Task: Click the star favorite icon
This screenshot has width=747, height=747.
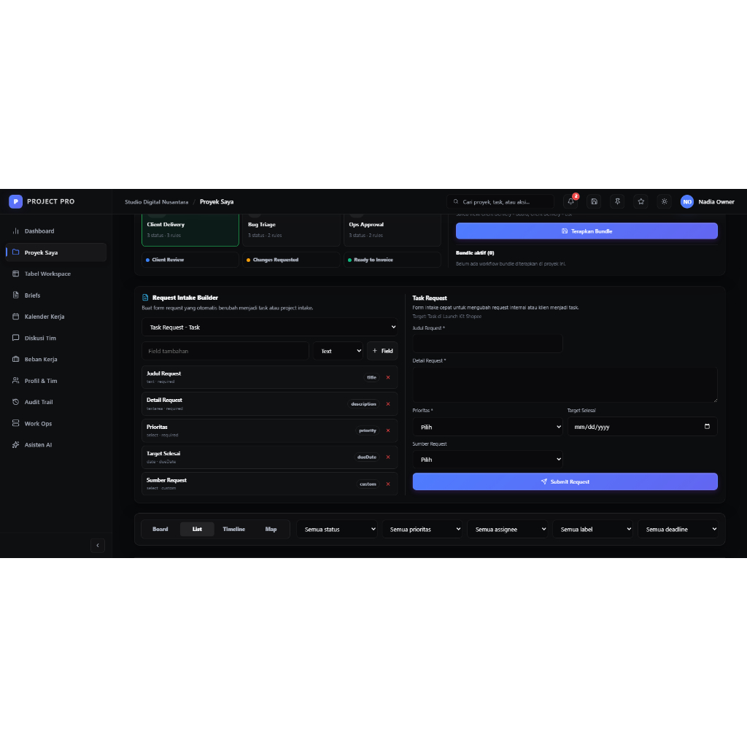Action: (640, 201)
